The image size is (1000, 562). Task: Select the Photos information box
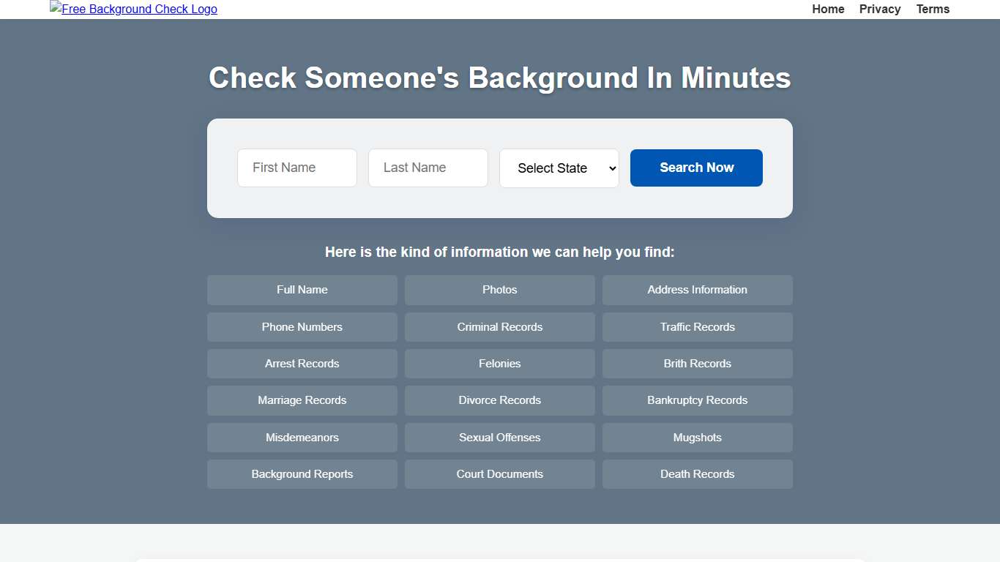tap(499, 290)
